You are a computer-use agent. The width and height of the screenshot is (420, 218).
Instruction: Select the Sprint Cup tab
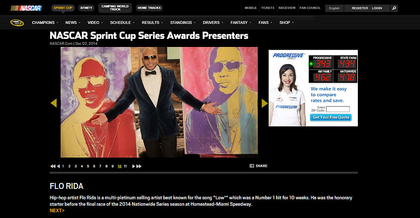click(x=63, y=8)
